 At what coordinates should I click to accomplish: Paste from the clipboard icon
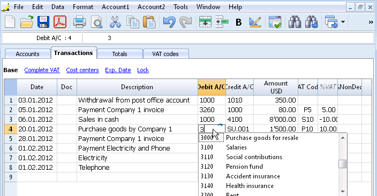tap(149, 22)
